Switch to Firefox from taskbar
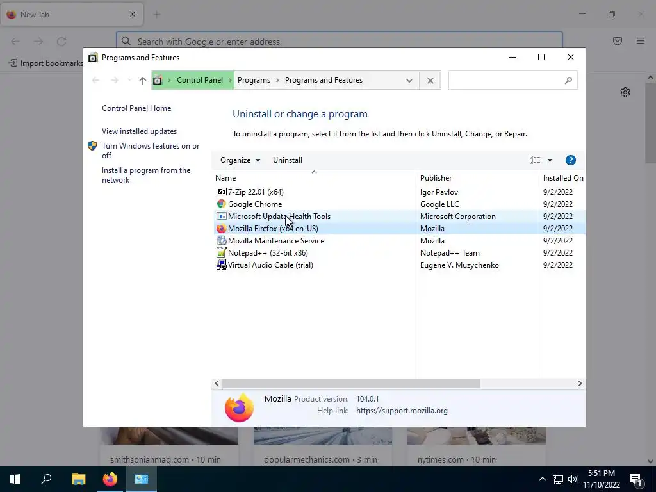656x492 pixels. [110, 479]
